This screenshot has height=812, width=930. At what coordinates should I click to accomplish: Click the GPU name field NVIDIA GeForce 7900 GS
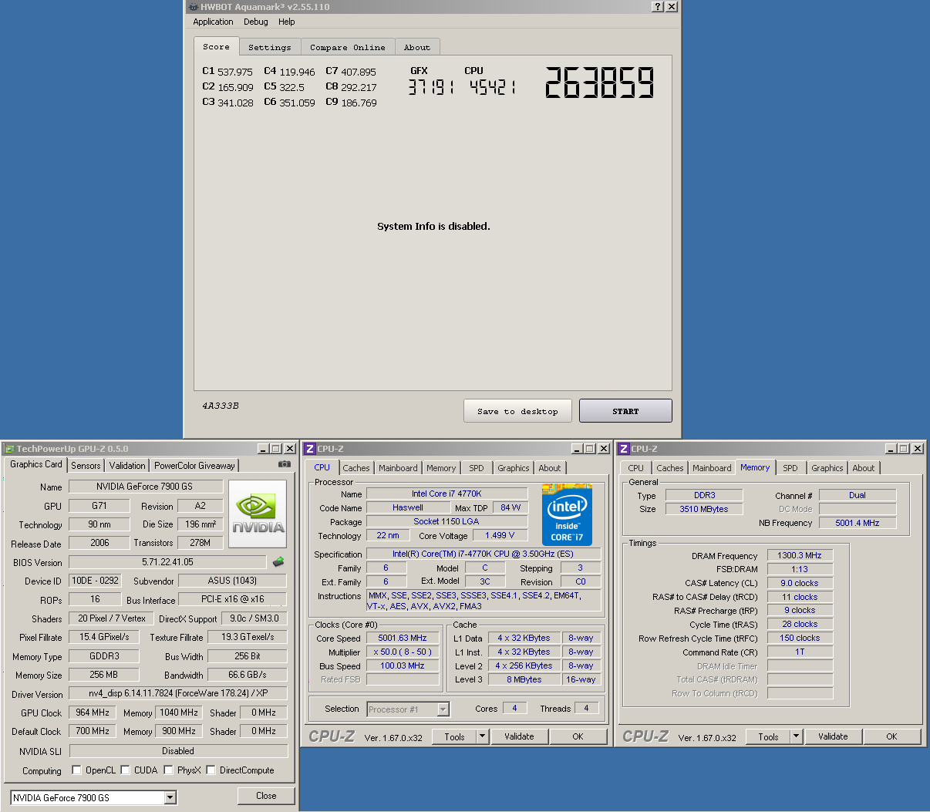[145, 487]
